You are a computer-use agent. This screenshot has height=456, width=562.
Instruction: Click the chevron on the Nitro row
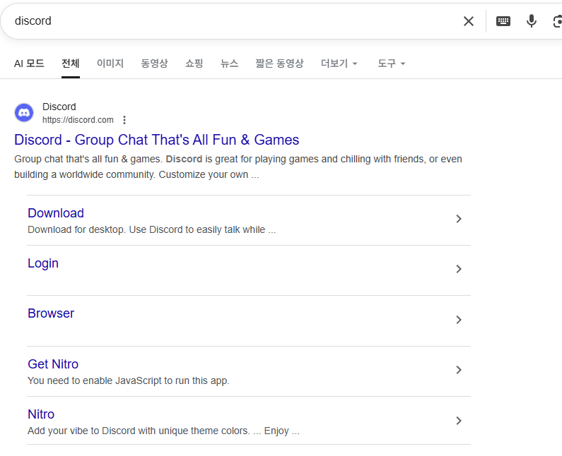(458, 421)
